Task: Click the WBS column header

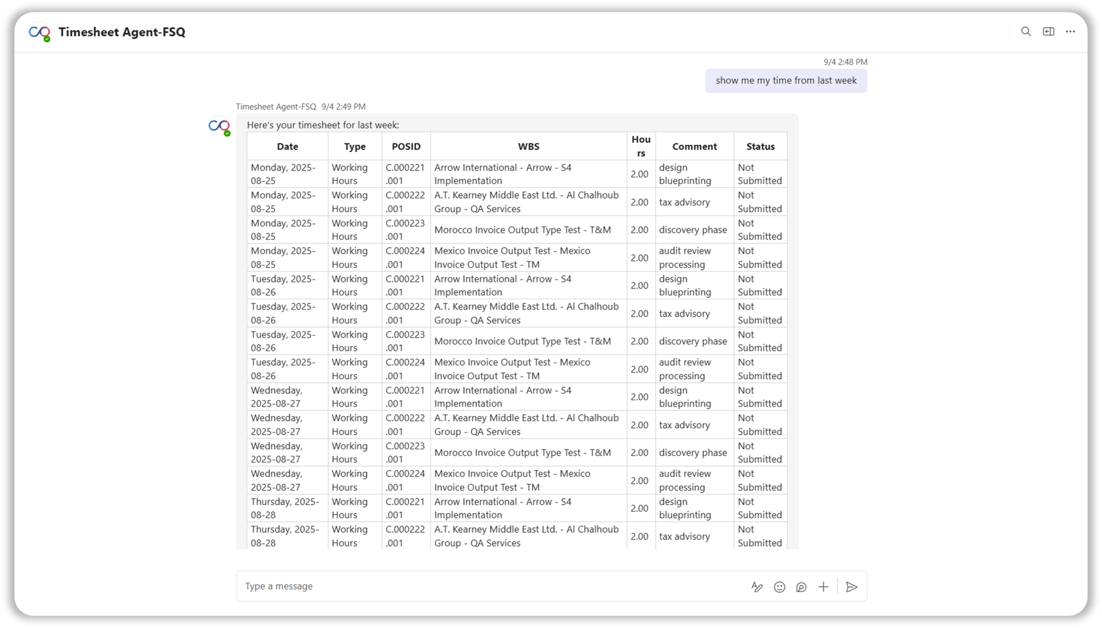Action: pos(528,146)
